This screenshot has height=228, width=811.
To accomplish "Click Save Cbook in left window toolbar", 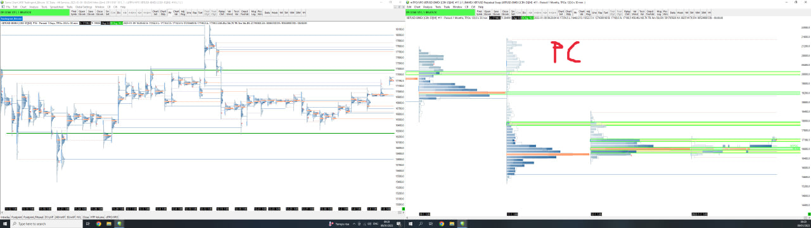I will click(x=91, y=13).
